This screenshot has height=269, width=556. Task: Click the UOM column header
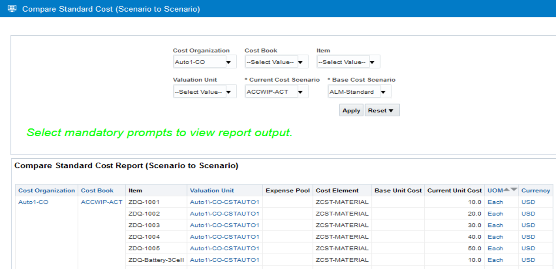coord(495,190)
